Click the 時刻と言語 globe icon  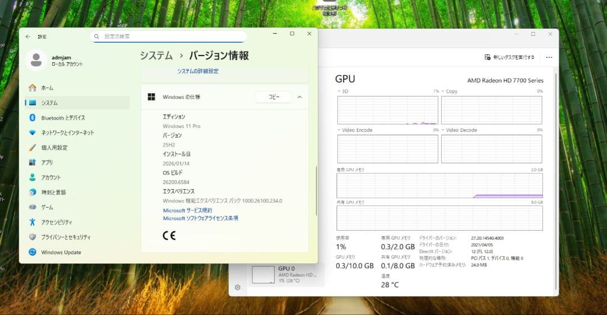click(x=33, y=193)
